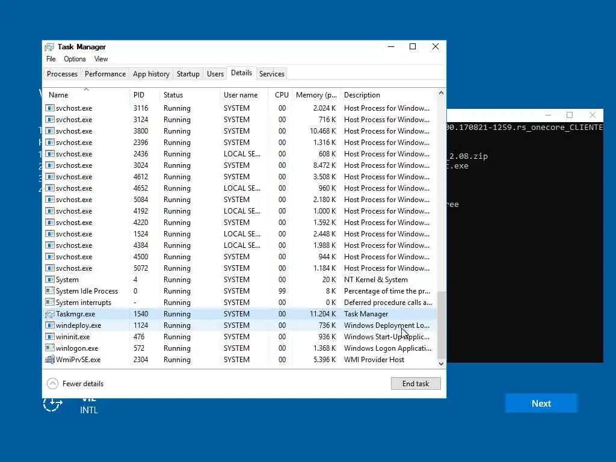Click the End task button
This screenshot has width=616, height=462.
(x=416, y=383)
